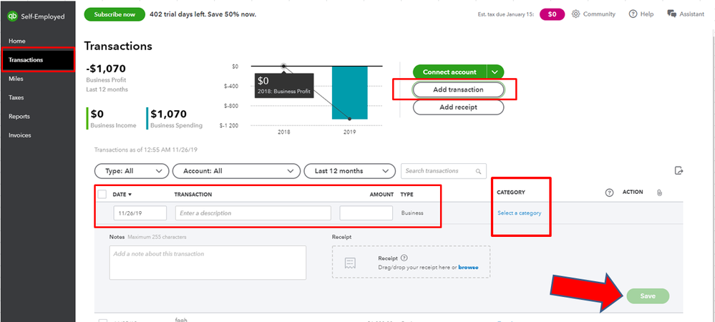Open the Account: All dropdown
The height and width of the screenshot is (322, 715).
[236, 171]
